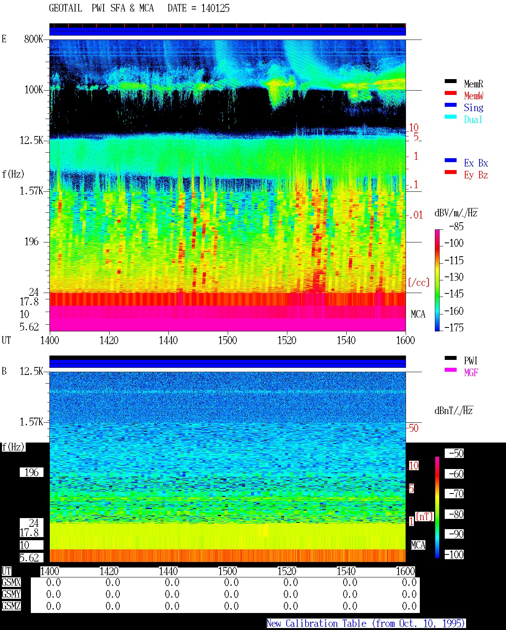Click the dBV/m/√Hz unit label

(456, 213)
